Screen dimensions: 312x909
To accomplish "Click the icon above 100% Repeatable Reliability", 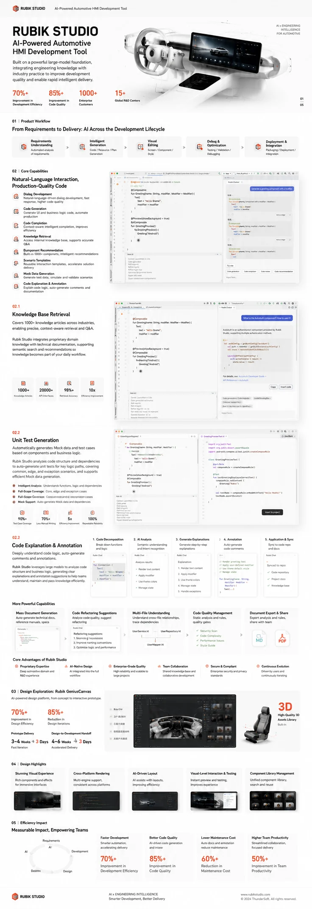I will [92, 512].
